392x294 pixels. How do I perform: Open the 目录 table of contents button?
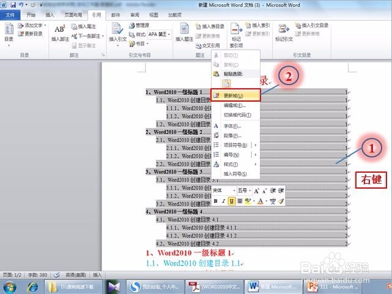click(9, 34)
